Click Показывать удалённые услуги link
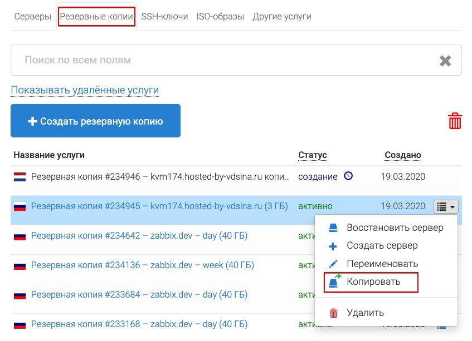The height and width of the screenshot is (341, 472). [x=85, y=90]
